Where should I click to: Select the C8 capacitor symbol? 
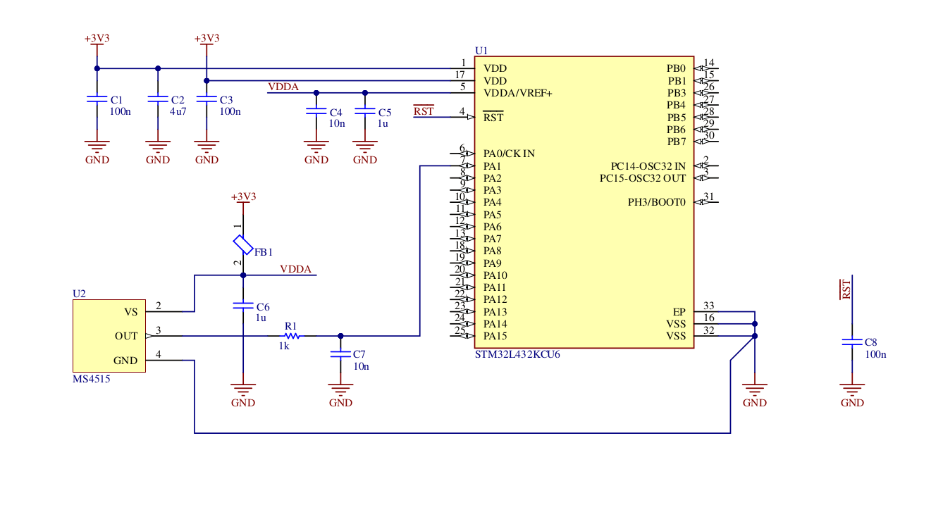pyautogui.click(x=852, y=343)
